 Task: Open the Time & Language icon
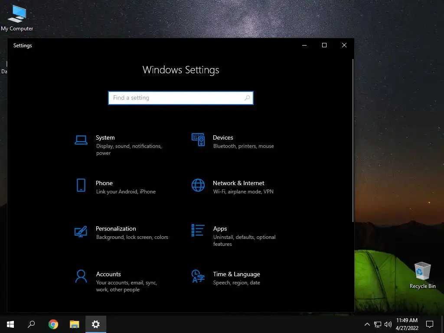(x=198, y=276)
